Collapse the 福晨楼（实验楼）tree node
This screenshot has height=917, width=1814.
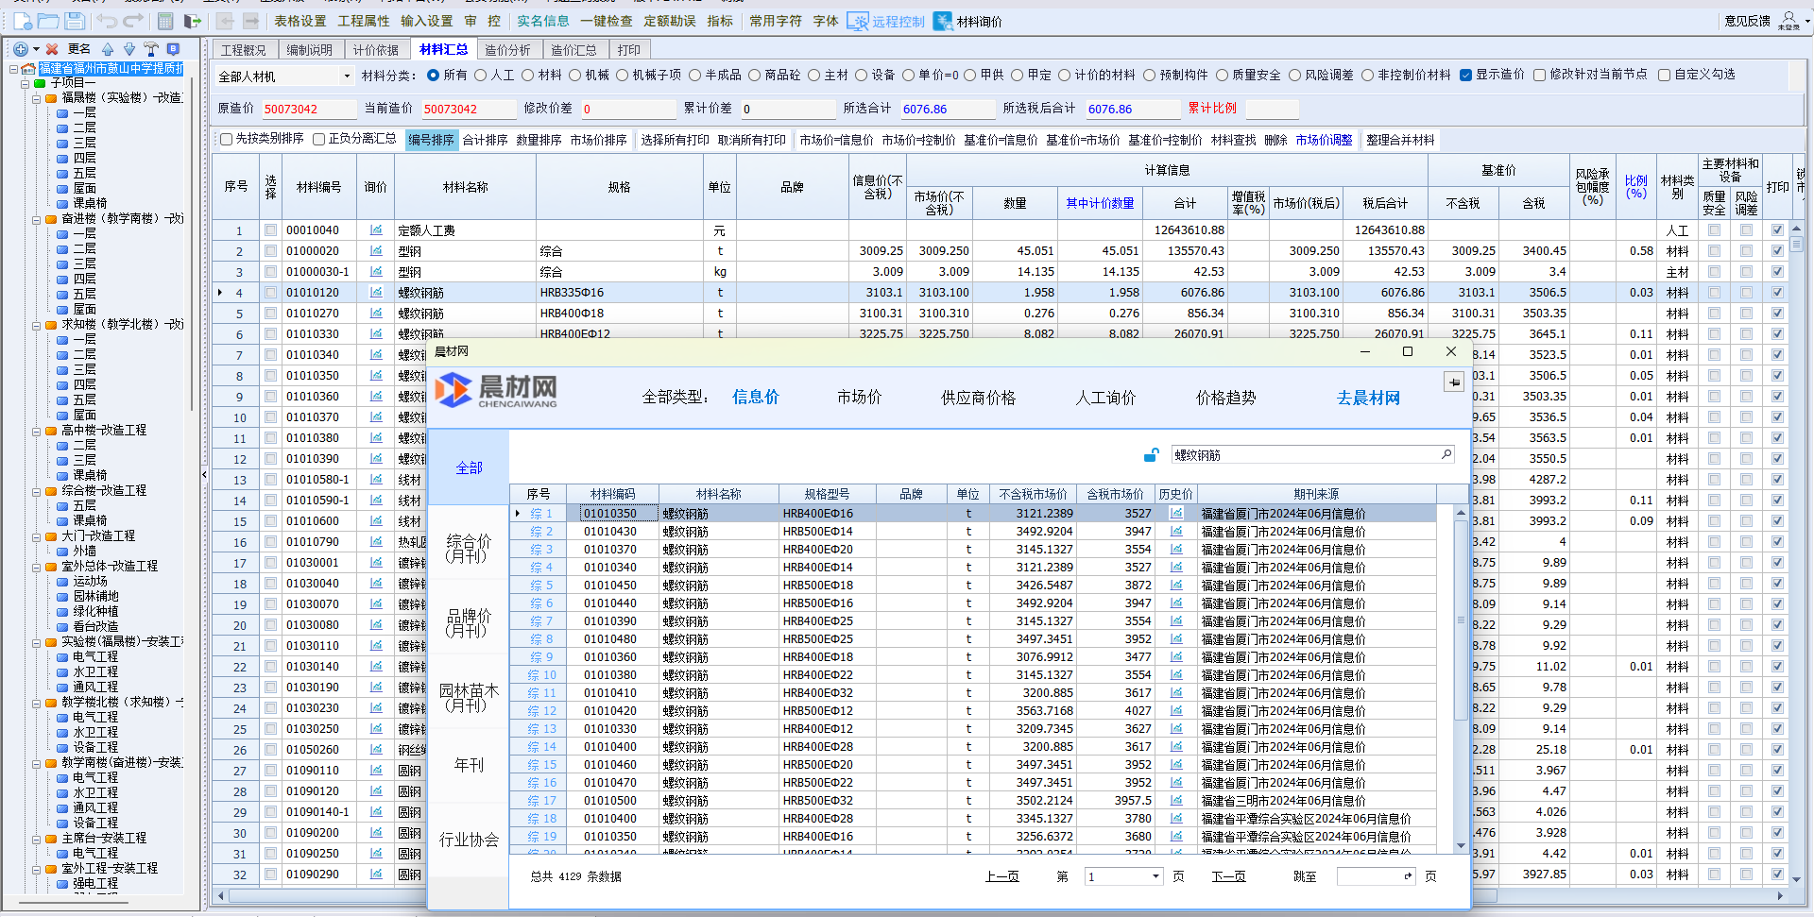[36, 98]
